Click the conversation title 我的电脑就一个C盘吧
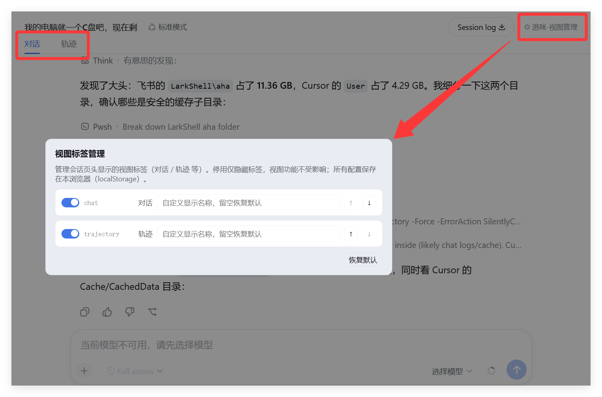602x397 pixels. tap(81, 27)
